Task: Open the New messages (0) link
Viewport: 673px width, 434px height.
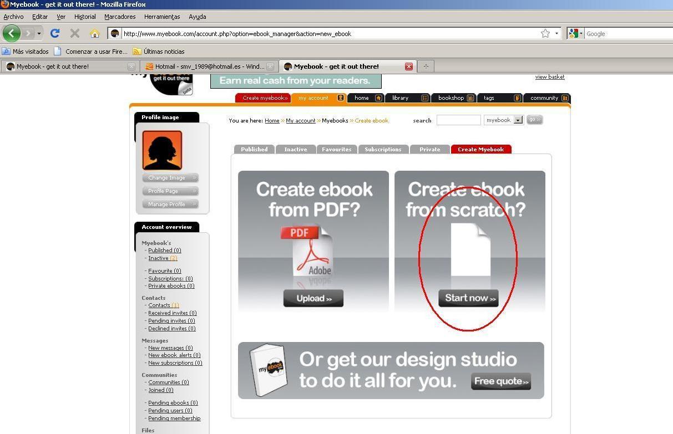Action: tap(170, 348)
